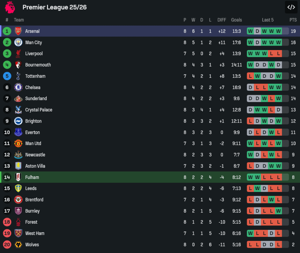Open the Fulham team name link

click(32, 177)
